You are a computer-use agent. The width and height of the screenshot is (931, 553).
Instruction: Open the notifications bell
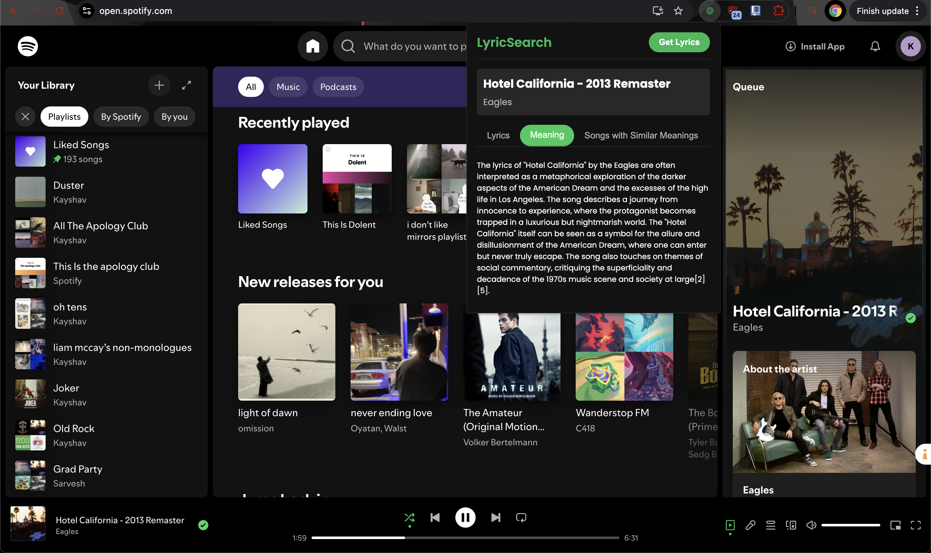(x=875, y=46)
